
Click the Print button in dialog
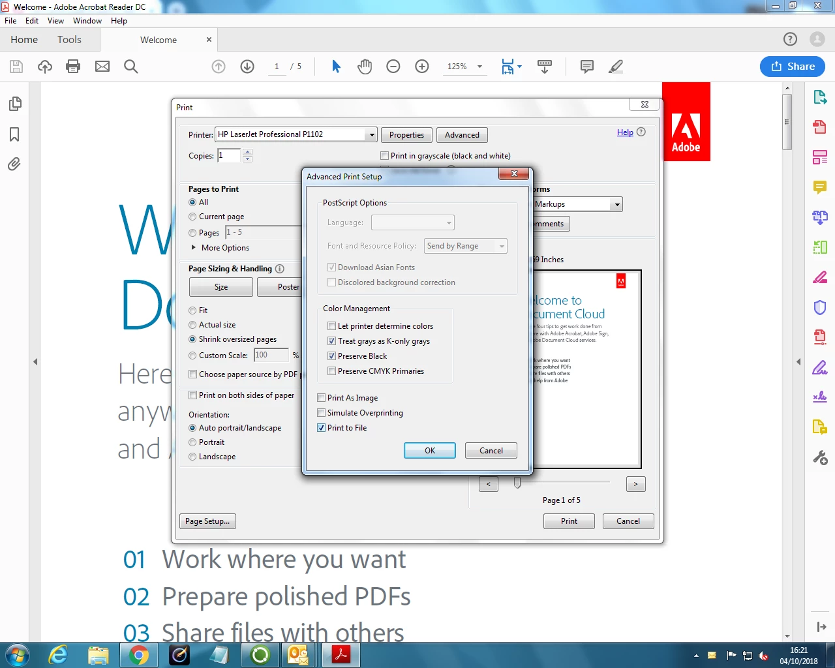click(x=569, y=521)
